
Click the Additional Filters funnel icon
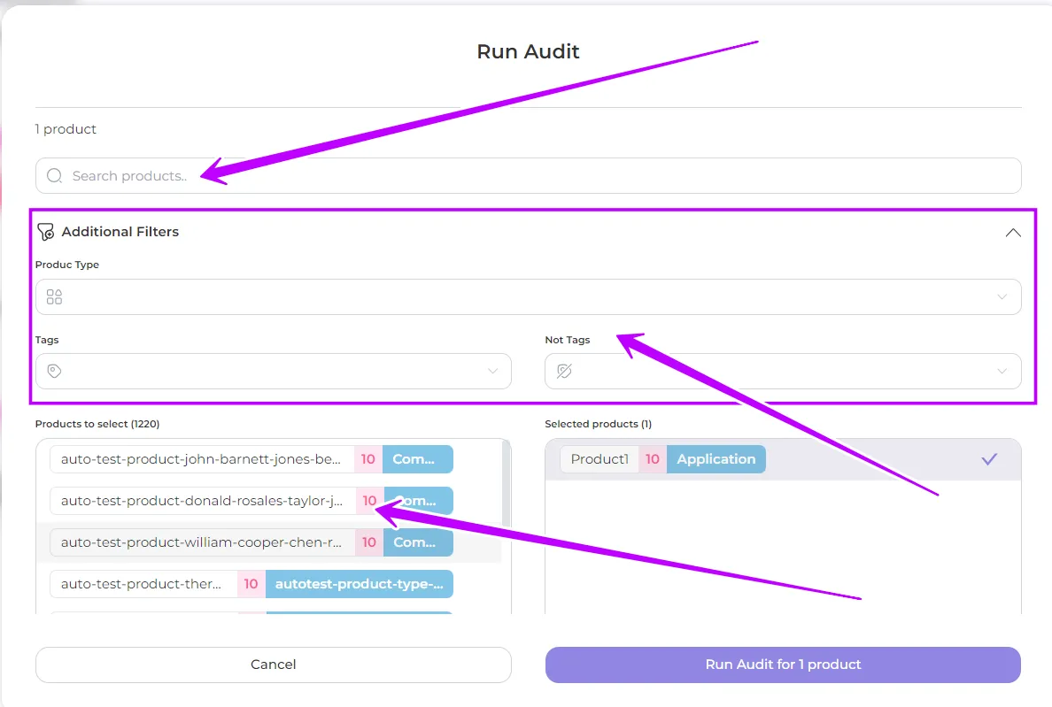point(46,232)
